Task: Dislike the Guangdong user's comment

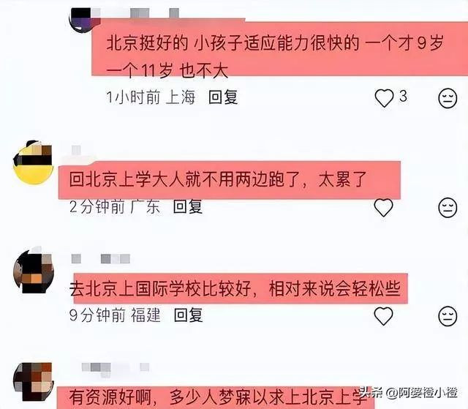Action: point(448,208)
